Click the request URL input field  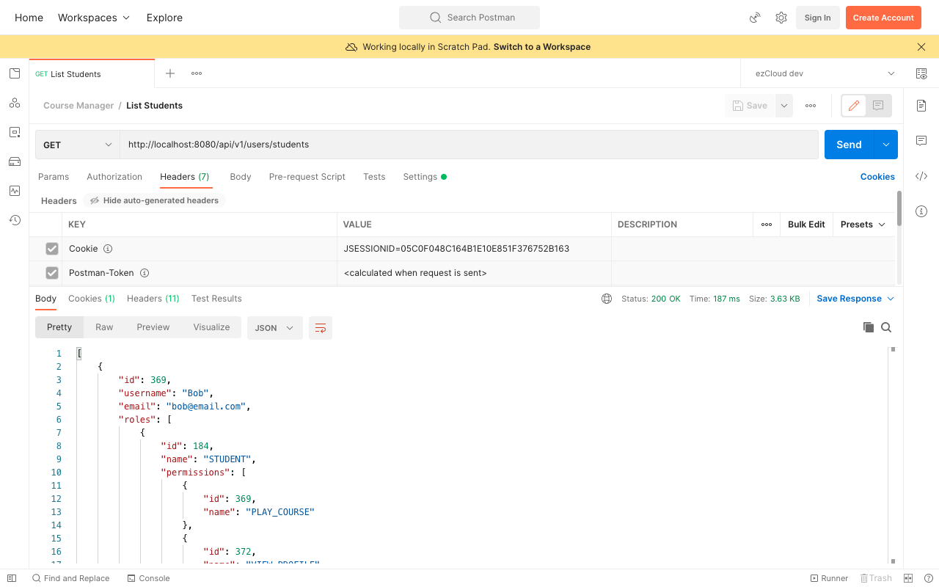(x=469, y=145)
